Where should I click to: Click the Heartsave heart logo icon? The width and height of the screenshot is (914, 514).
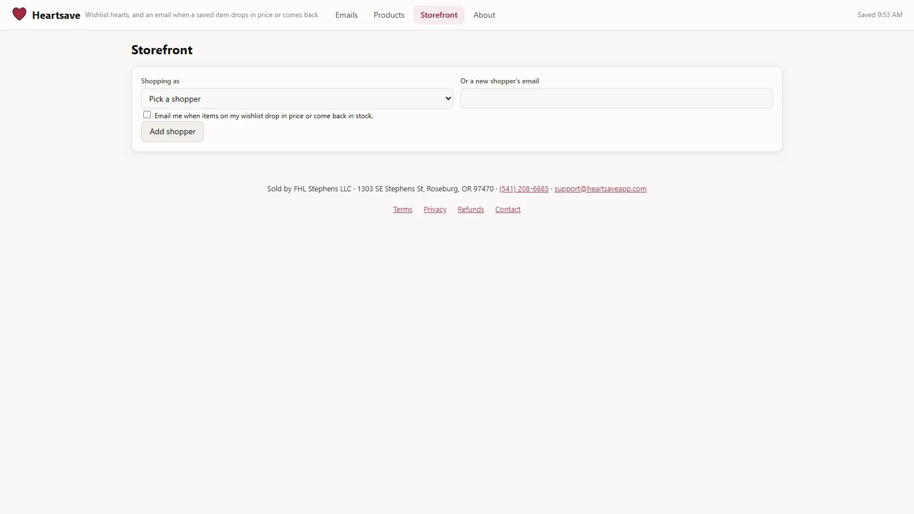click(x=19, y=14)
